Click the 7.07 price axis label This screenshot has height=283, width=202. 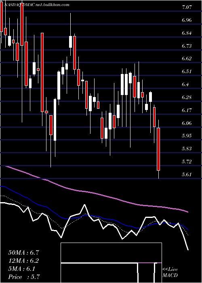[x=186, y=8]
